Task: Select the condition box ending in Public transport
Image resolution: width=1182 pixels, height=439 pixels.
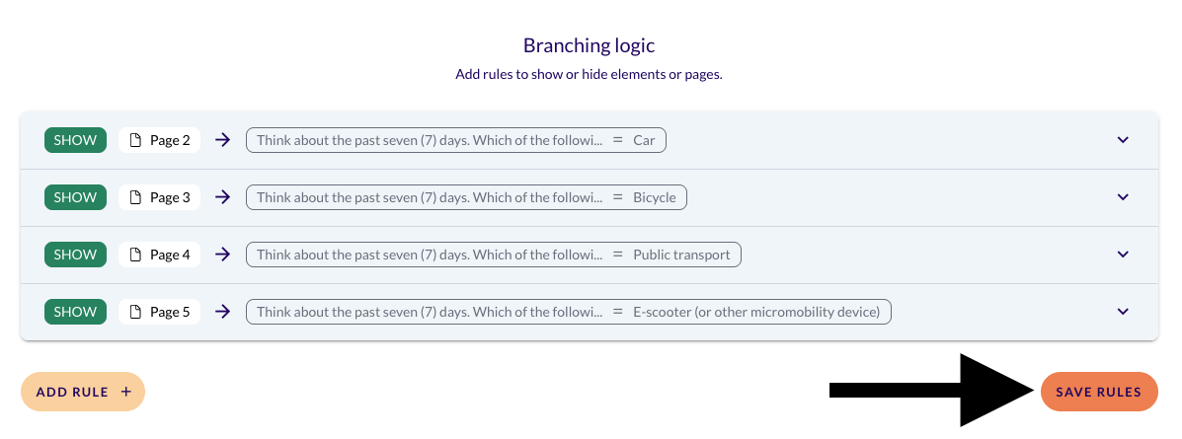Action: (x=493, y=255)
